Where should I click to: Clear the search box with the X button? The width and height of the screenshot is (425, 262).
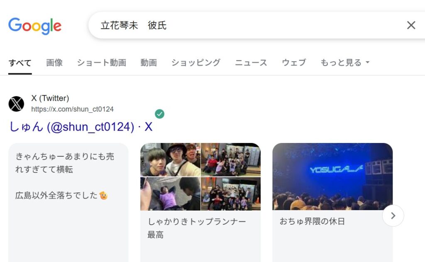coord(411,25)
